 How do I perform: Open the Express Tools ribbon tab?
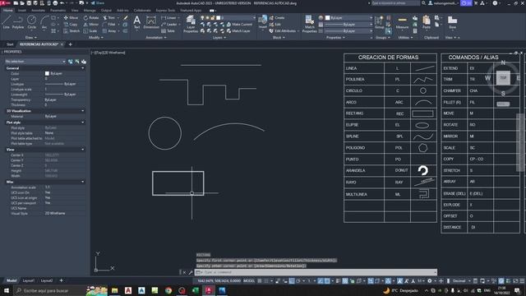[x=165, y=11]
